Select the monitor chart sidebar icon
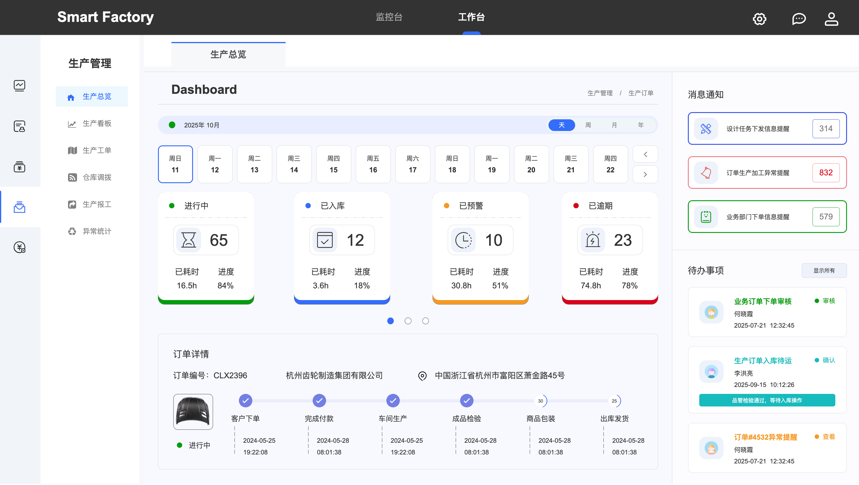 pos(19,86)
